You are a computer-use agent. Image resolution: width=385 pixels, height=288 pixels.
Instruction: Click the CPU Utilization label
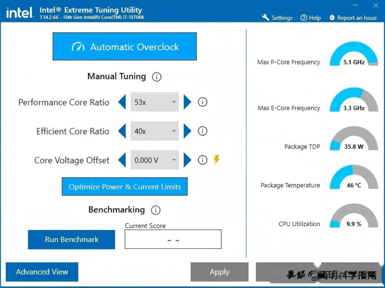pyautogui.click(x=299, y=224)
